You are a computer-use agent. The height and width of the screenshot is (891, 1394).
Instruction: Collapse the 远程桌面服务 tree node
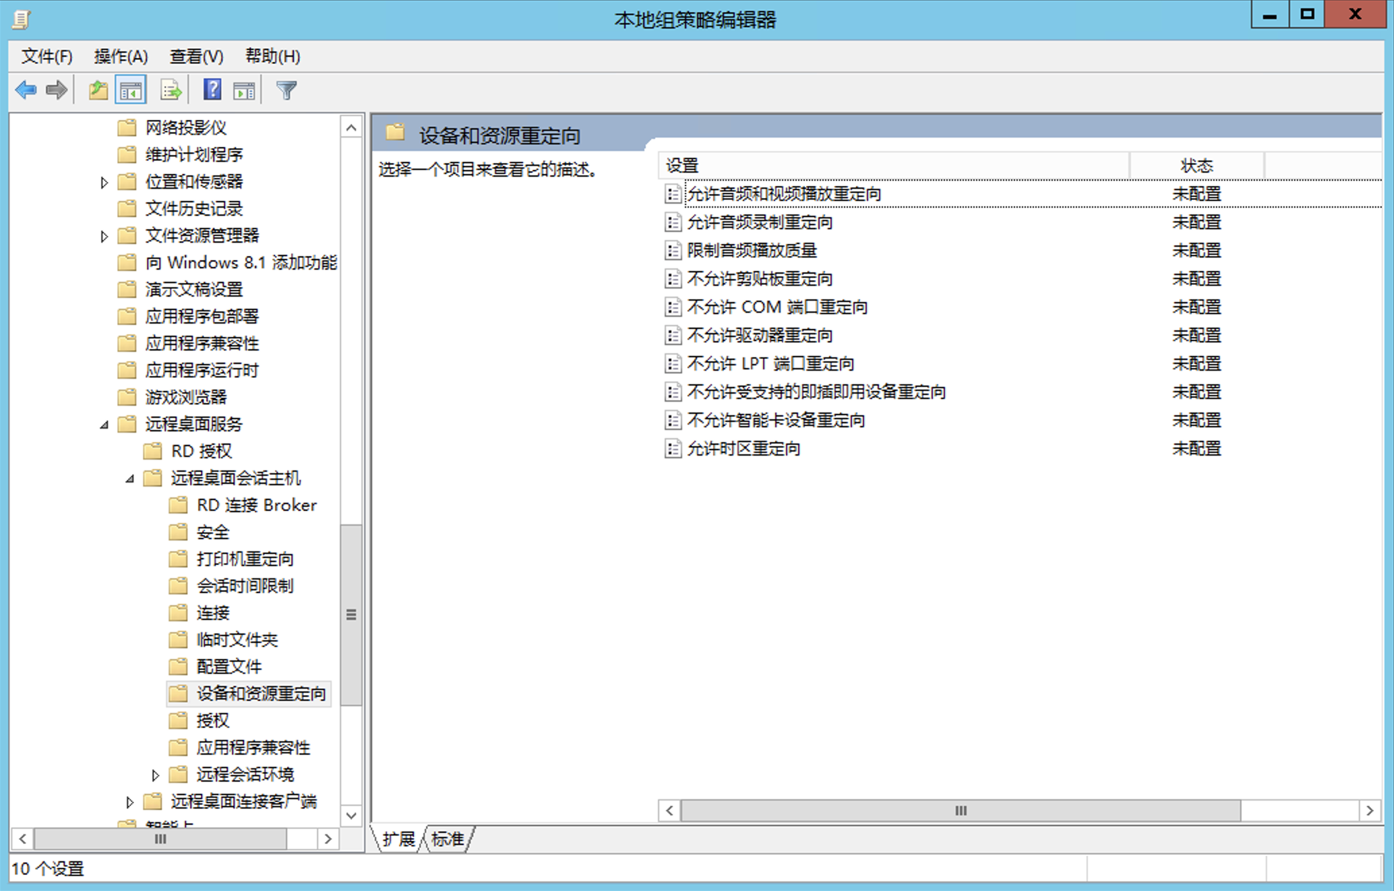(104, 425)
